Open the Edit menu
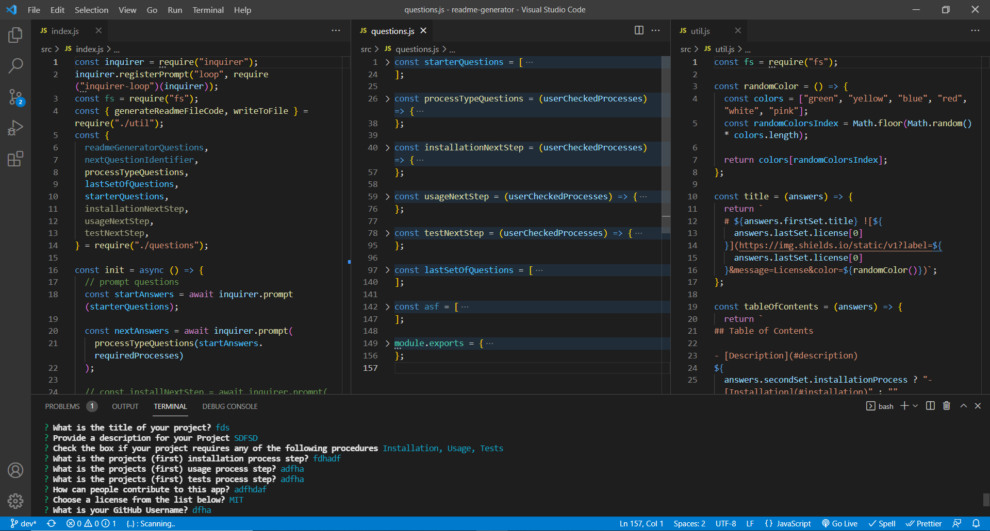990x531 pixels. coord(57,10)
